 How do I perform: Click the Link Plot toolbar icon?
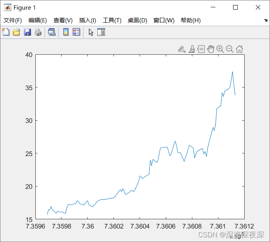coord(52,32)
